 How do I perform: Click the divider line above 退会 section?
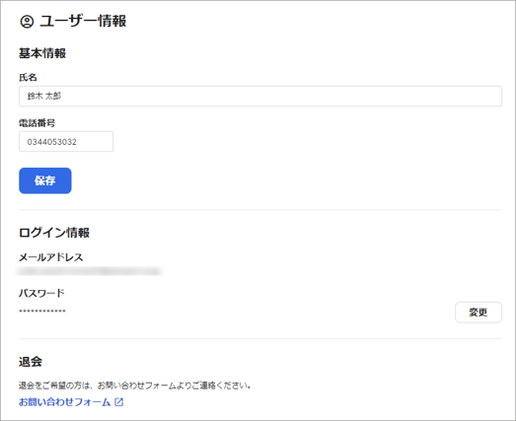(260, 338)
